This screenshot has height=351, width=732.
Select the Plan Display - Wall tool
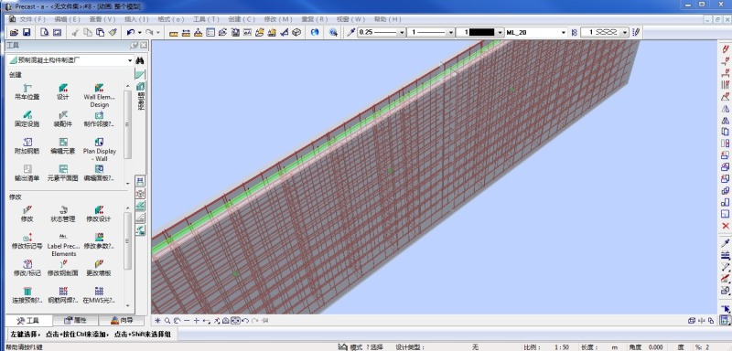(x=100, y=149)
